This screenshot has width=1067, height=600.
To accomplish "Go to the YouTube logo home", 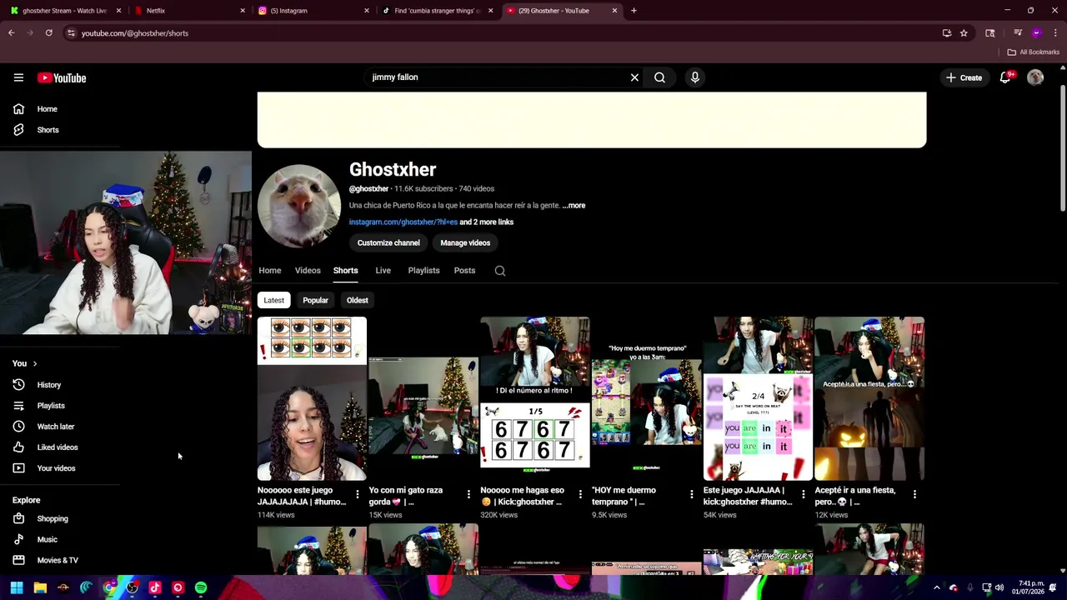I will click(62, 77).
